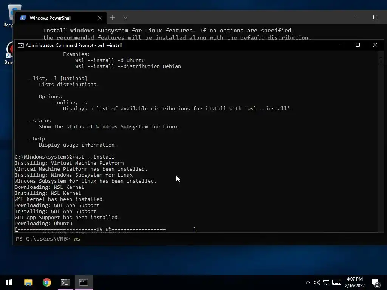Screen dimensions: 387x290
Task: Click 'Virtual Machine Platform has been installed.' line
Action: tap(81, 169)
